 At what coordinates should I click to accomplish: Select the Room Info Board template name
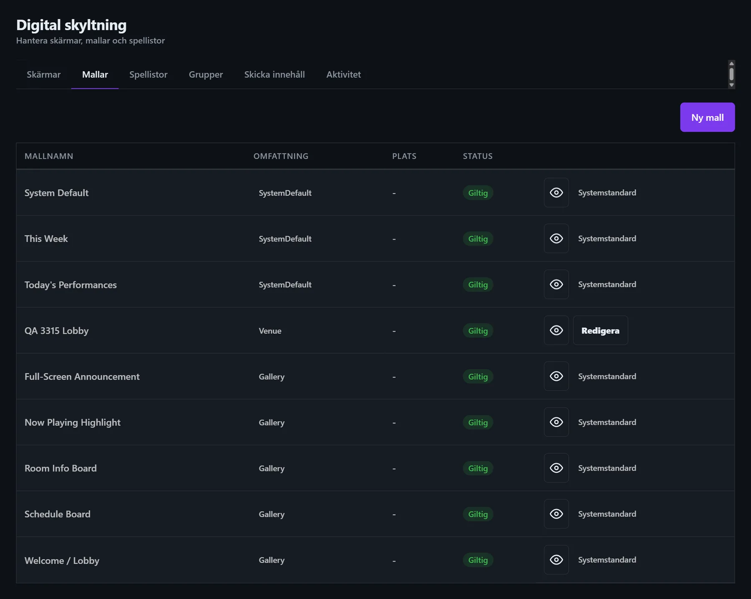pyautogui.click(x=60, y=468)
